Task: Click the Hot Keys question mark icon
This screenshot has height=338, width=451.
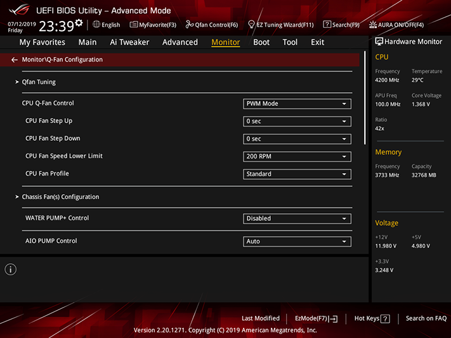Action: [385, 319]
